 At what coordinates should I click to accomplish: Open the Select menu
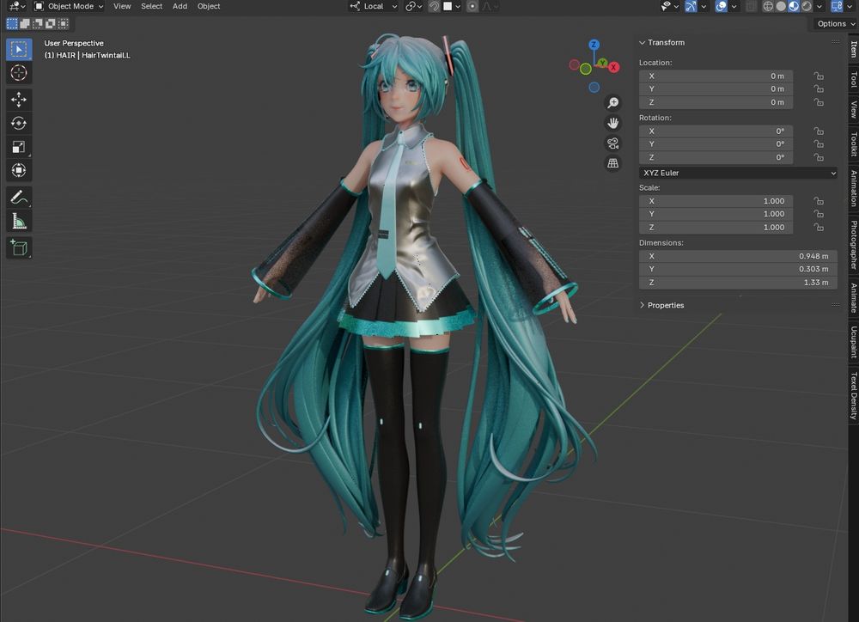pyautogui.click(x=152, y=7)
